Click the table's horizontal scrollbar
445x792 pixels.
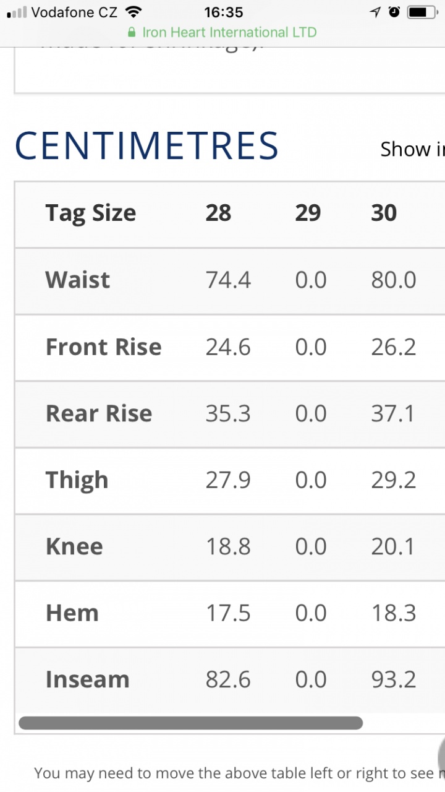point(190,723)
